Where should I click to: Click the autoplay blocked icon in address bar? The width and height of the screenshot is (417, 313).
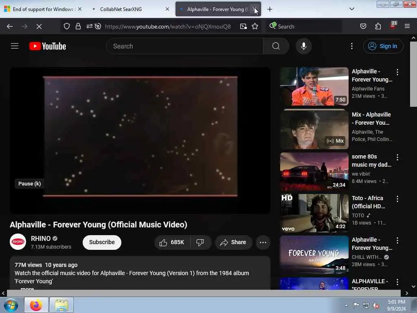98,26
